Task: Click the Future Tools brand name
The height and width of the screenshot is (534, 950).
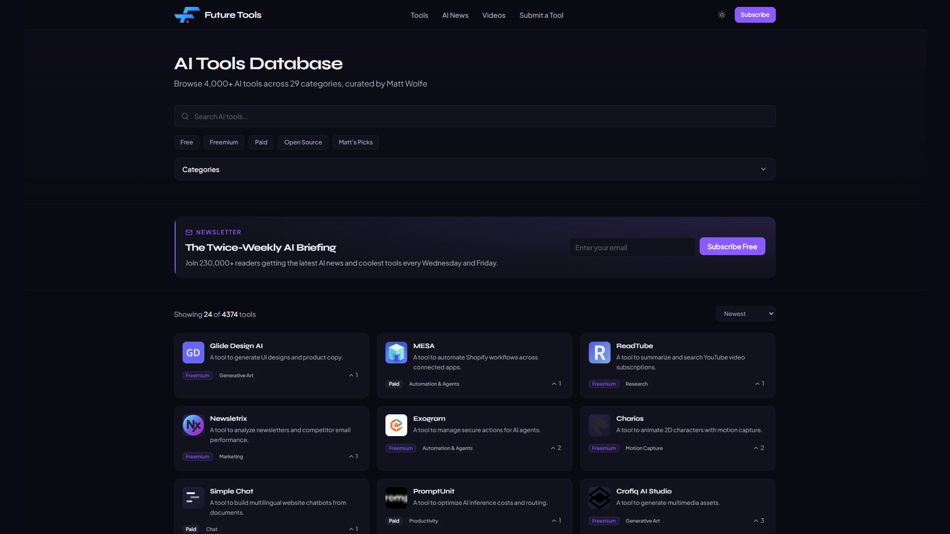Action: [233, 15]
